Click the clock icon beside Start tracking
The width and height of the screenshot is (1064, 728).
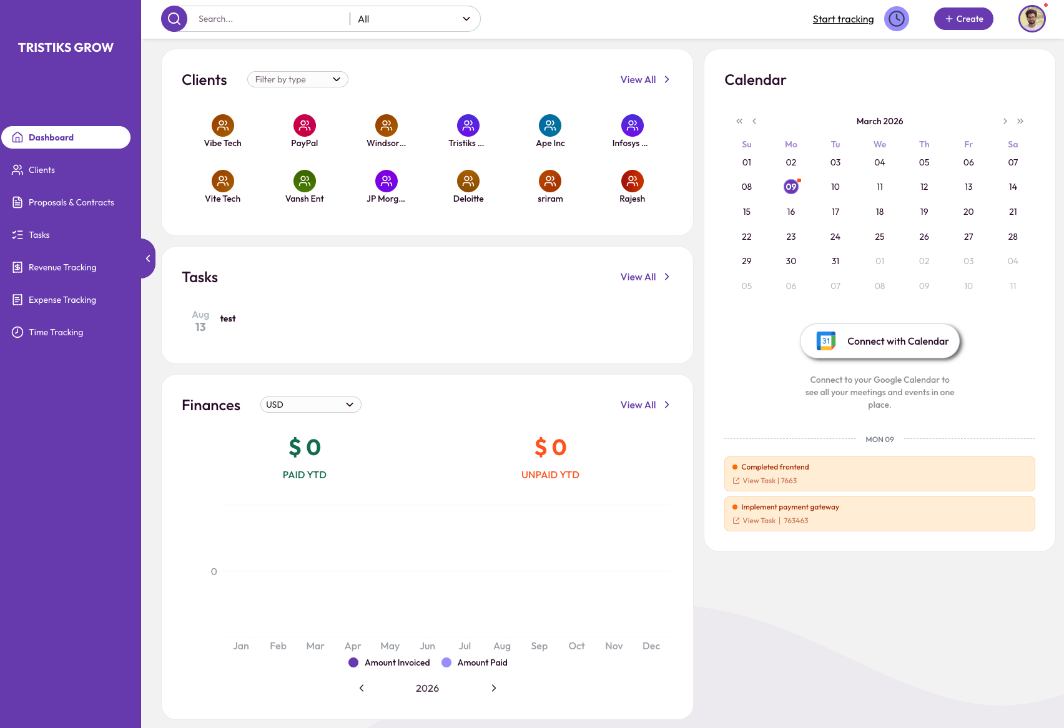point(897,19)
